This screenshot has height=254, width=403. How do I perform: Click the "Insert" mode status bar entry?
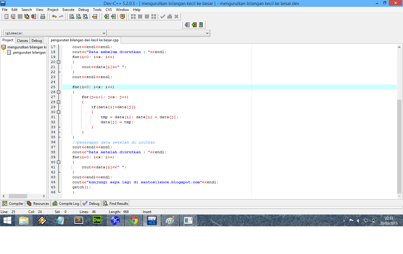click(147, 212)
